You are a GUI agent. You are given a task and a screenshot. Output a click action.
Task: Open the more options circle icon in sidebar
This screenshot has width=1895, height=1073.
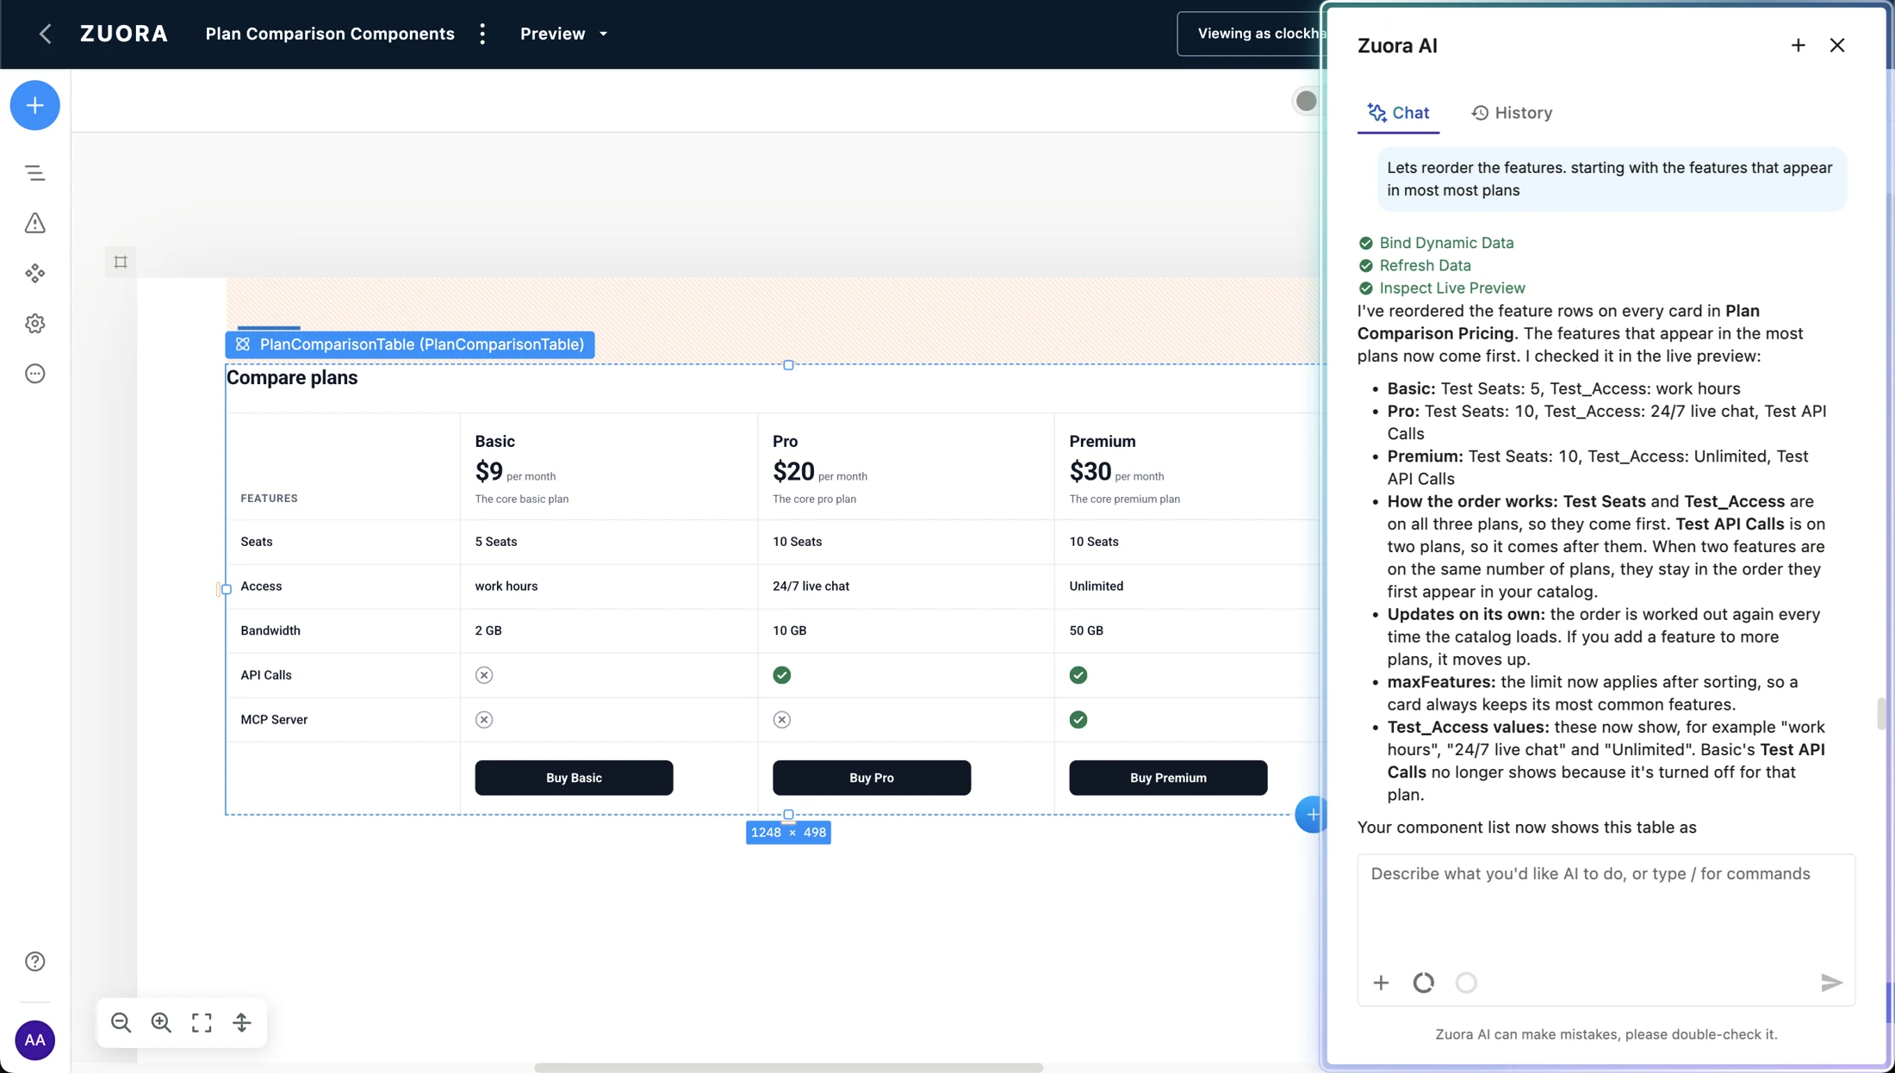click(x=34, y=374)
